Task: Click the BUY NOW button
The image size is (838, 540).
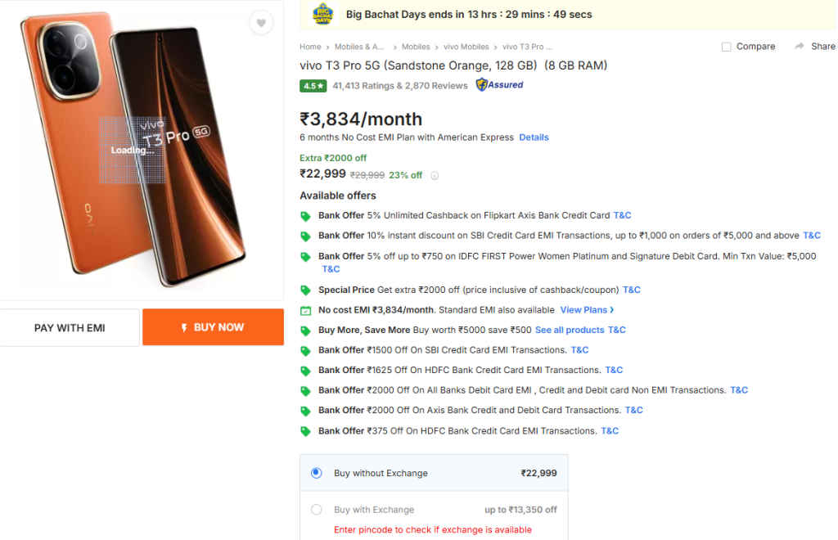Action: point(213,326)
